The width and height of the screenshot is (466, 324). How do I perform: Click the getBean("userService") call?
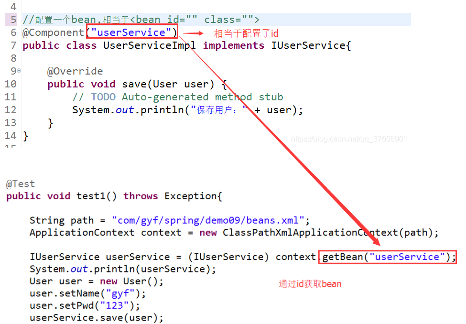pyautogui.click(x=386, y=257)
